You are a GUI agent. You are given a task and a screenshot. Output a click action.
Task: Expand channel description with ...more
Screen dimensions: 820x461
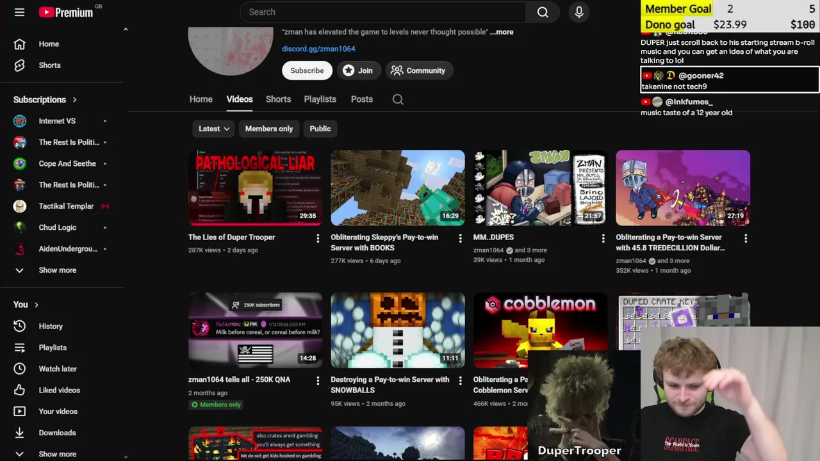coord(502,32)
